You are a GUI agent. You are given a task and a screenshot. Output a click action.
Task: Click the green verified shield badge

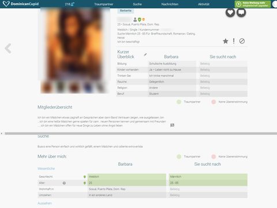pos(140,20)
